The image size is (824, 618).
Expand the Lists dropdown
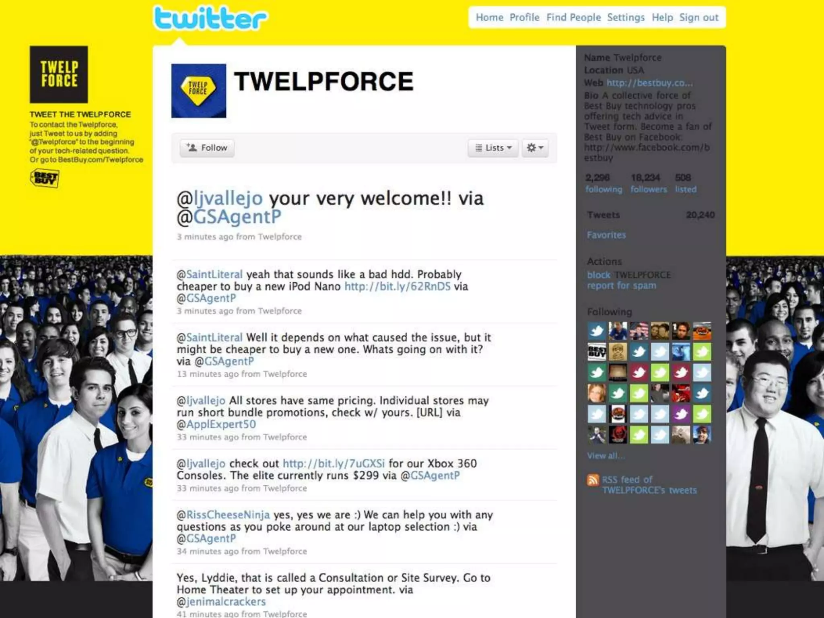pos(493,148)
